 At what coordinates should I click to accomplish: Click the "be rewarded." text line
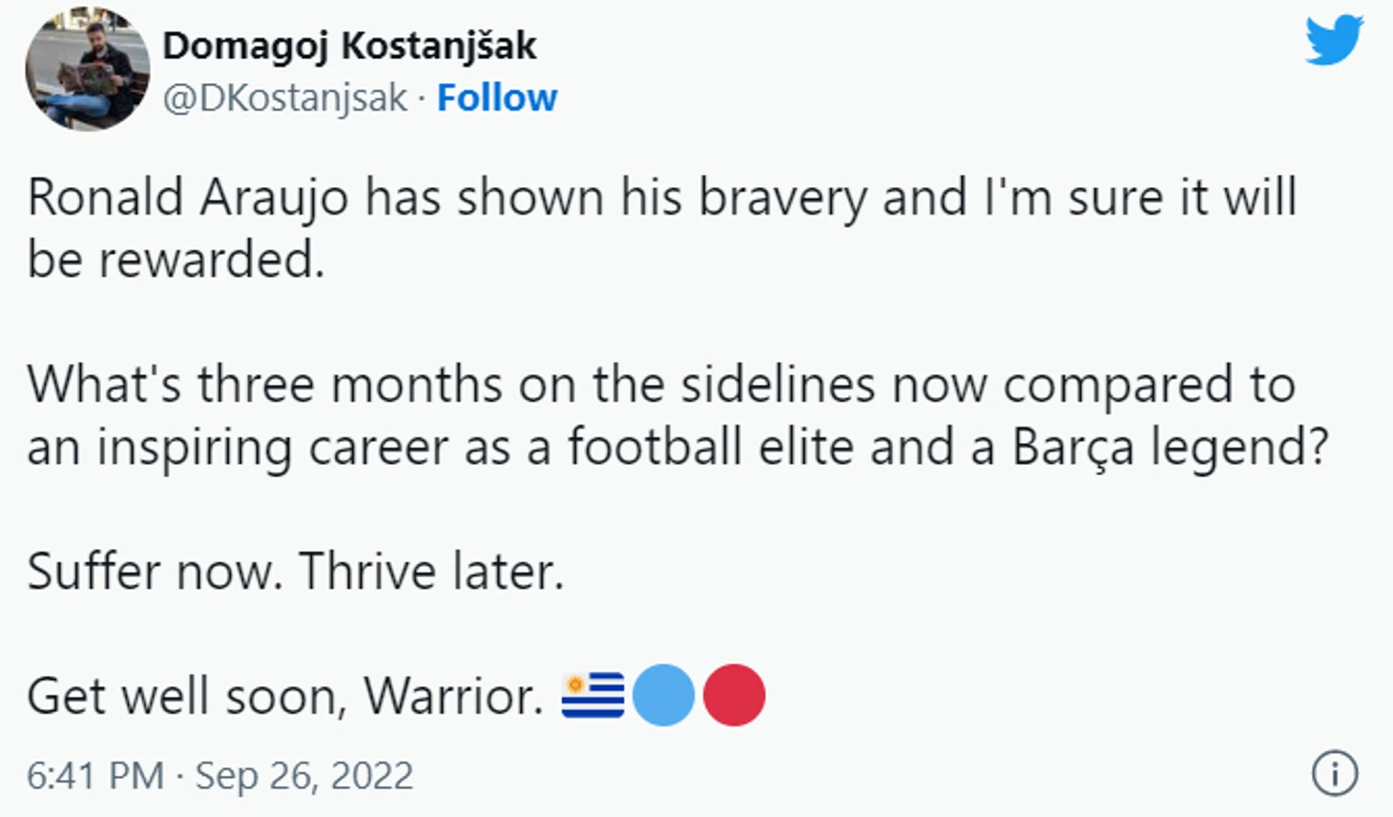point(176,260)
